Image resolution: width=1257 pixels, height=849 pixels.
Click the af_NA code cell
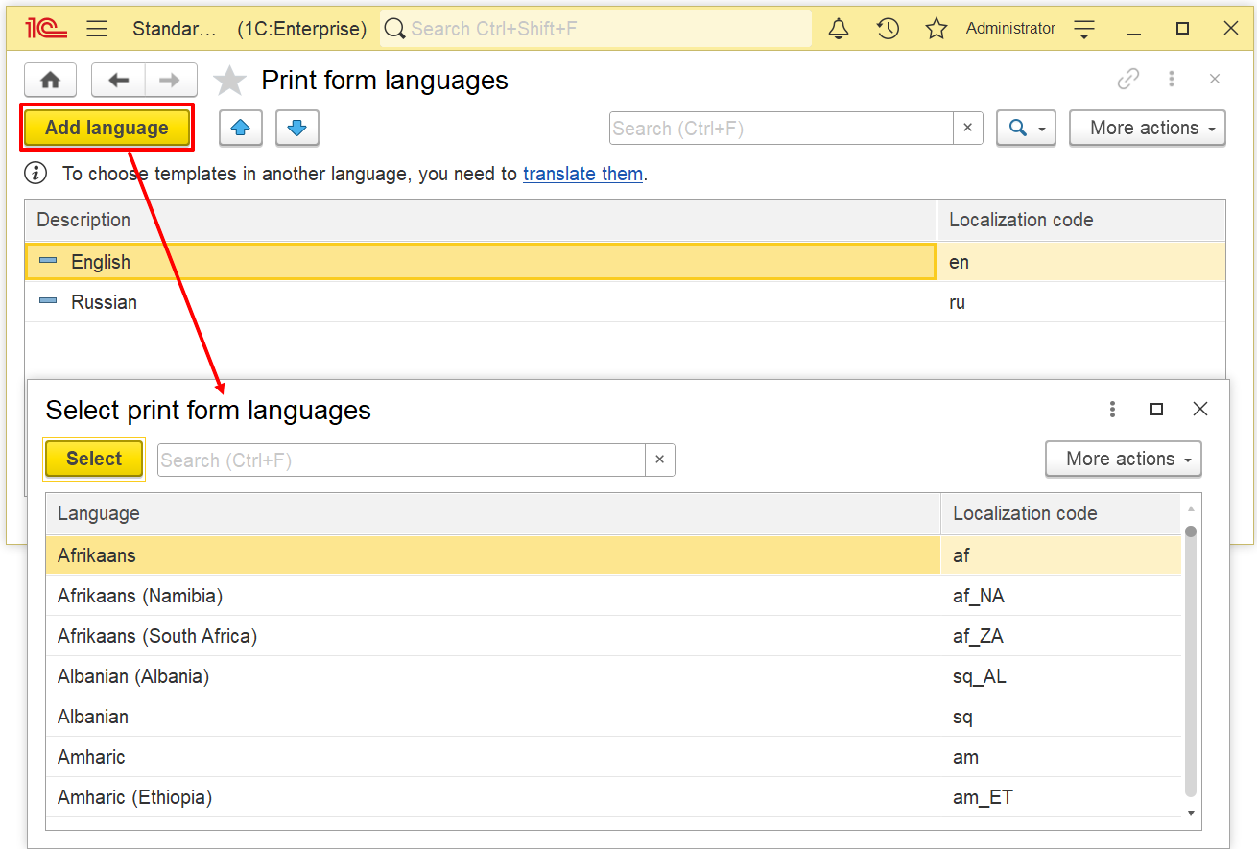(x=1061, y=596)
